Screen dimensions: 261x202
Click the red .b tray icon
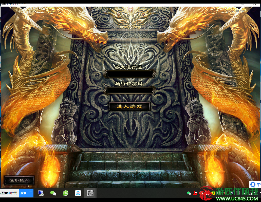(195, 193)
